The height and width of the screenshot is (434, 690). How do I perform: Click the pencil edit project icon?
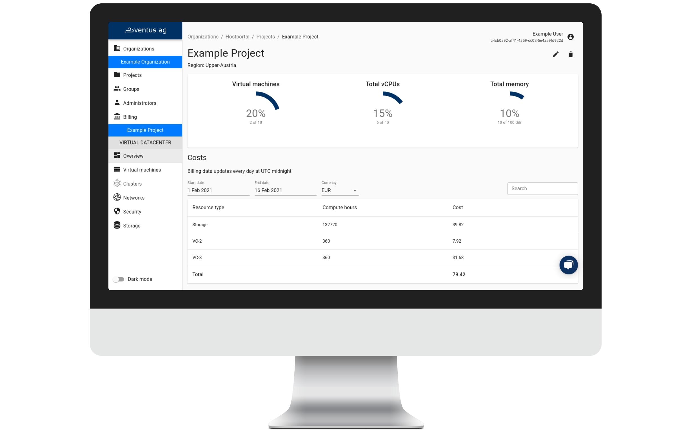pos(555,54)
